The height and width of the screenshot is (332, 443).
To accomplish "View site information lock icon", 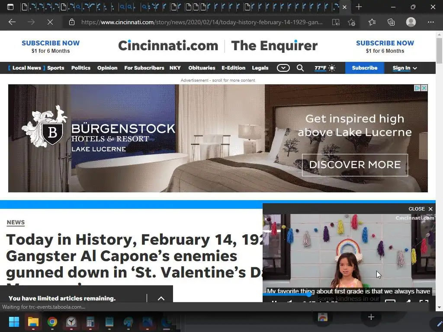I will pyautogui.click(x=72, y=22).
